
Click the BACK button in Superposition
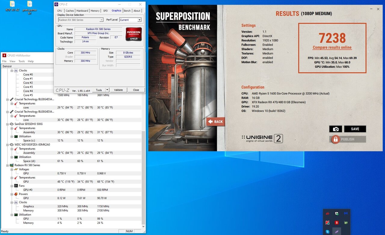click(216, 122)
